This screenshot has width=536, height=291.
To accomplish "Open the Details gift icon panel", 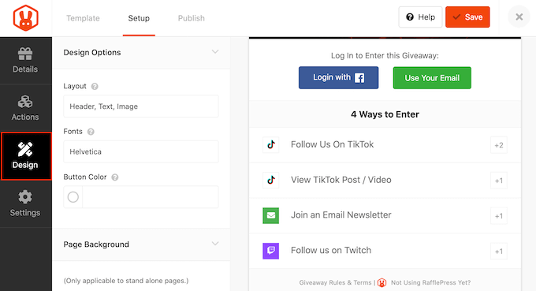I will pyautogui.click(x=25, y=61).
